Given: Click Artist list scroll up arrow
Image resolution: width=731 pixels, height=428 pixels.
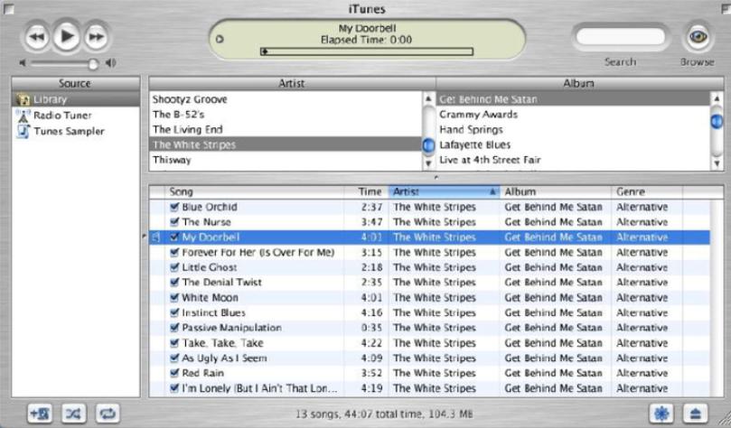Looking at the screenshot, I should click(x=428, y=98).
